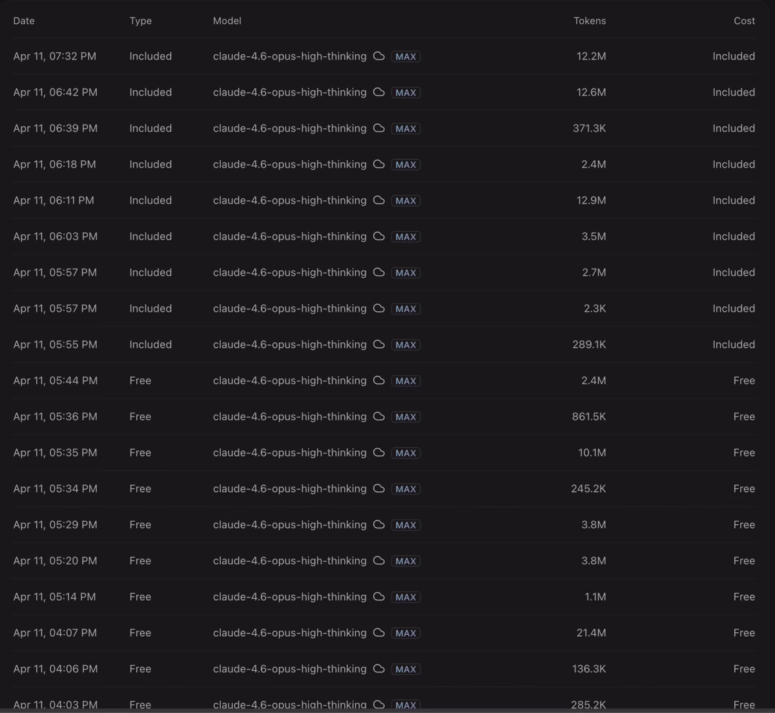Select the date 'Apr 11, 04:06 PM'
The width and height of the screenshot is (775, 713).
(56, 669)
